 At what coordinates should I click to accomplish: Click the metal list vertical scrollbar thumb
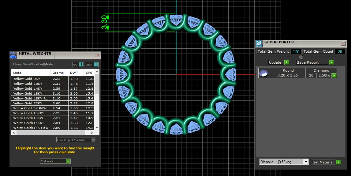[x=97, y=84]
